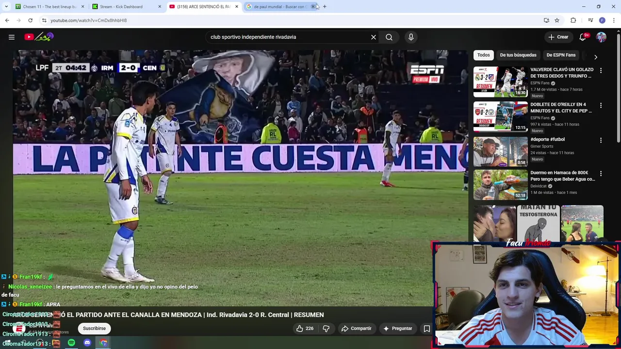This screenshot has height=349, width=621.
Task: Open the YouTube account avatar menu
Action: point(601,37)
